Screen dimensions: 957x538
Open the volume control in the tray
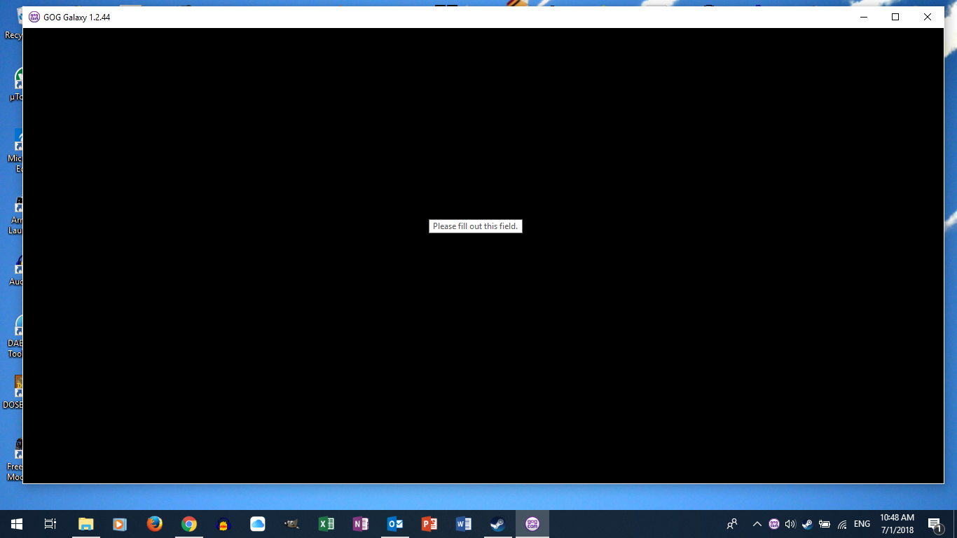[790, 524]
